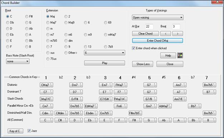Click the Key of C button
224x138 pixels.
click(15, 131)
